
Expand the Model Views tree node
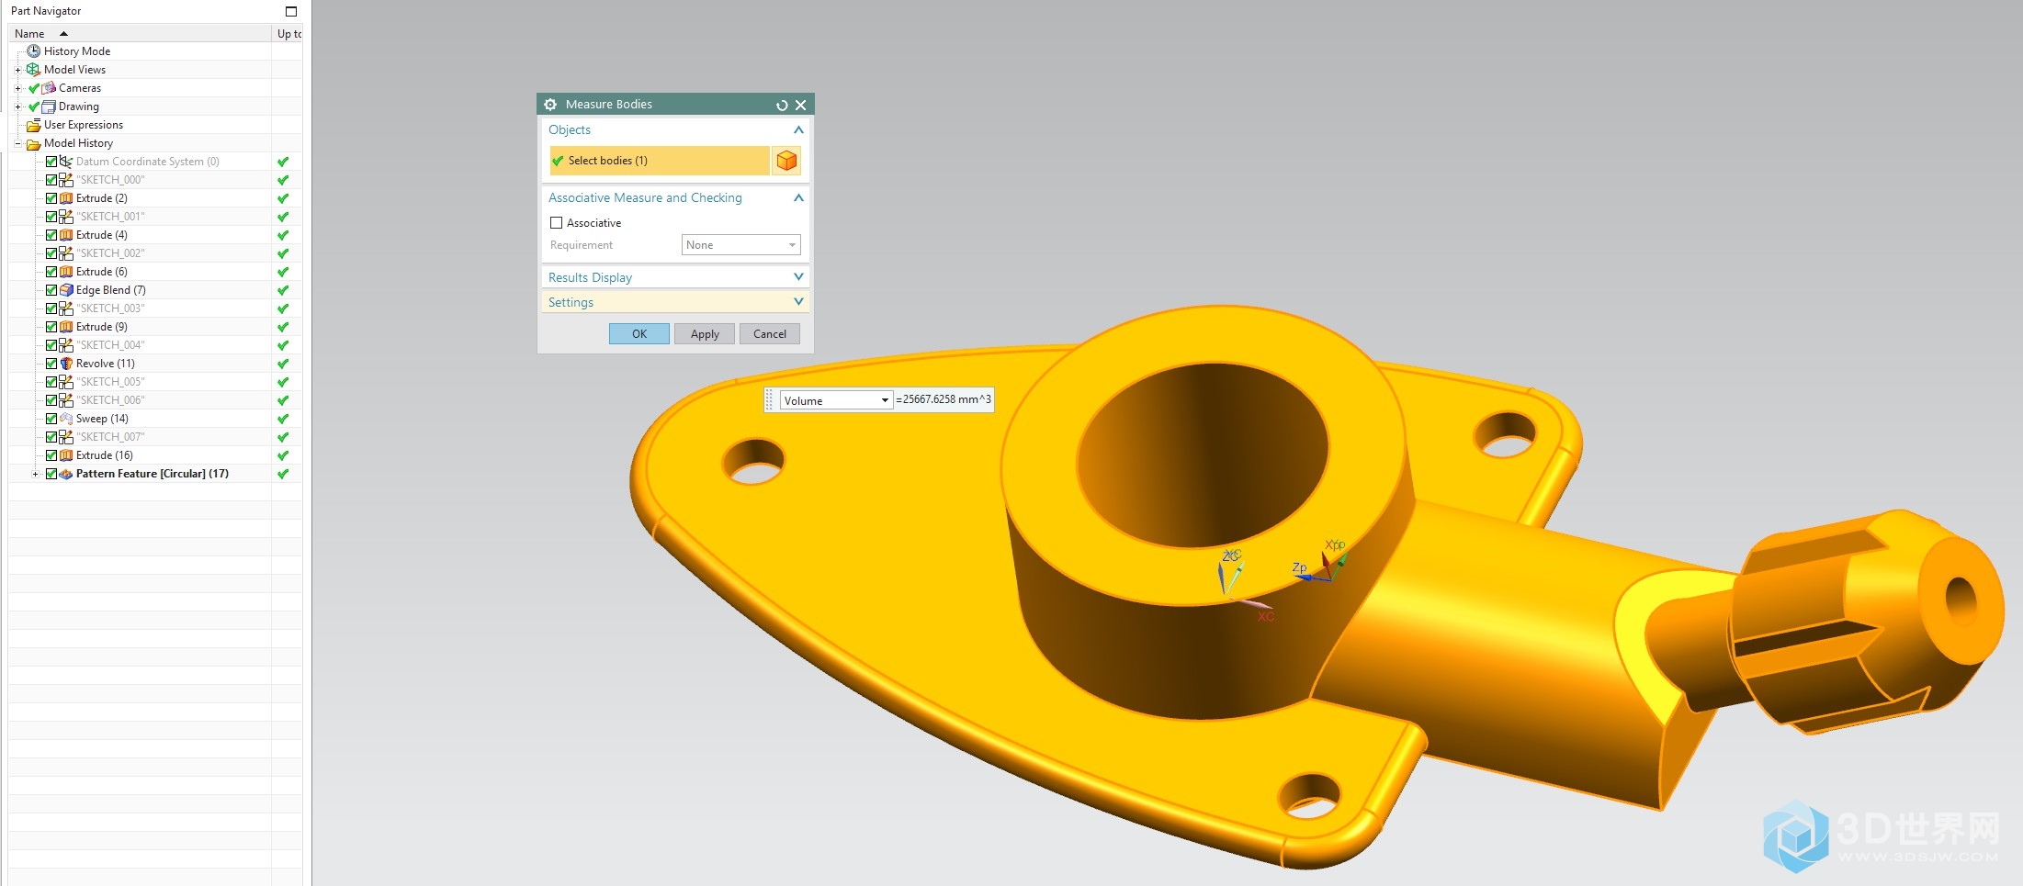click(17, 70)
